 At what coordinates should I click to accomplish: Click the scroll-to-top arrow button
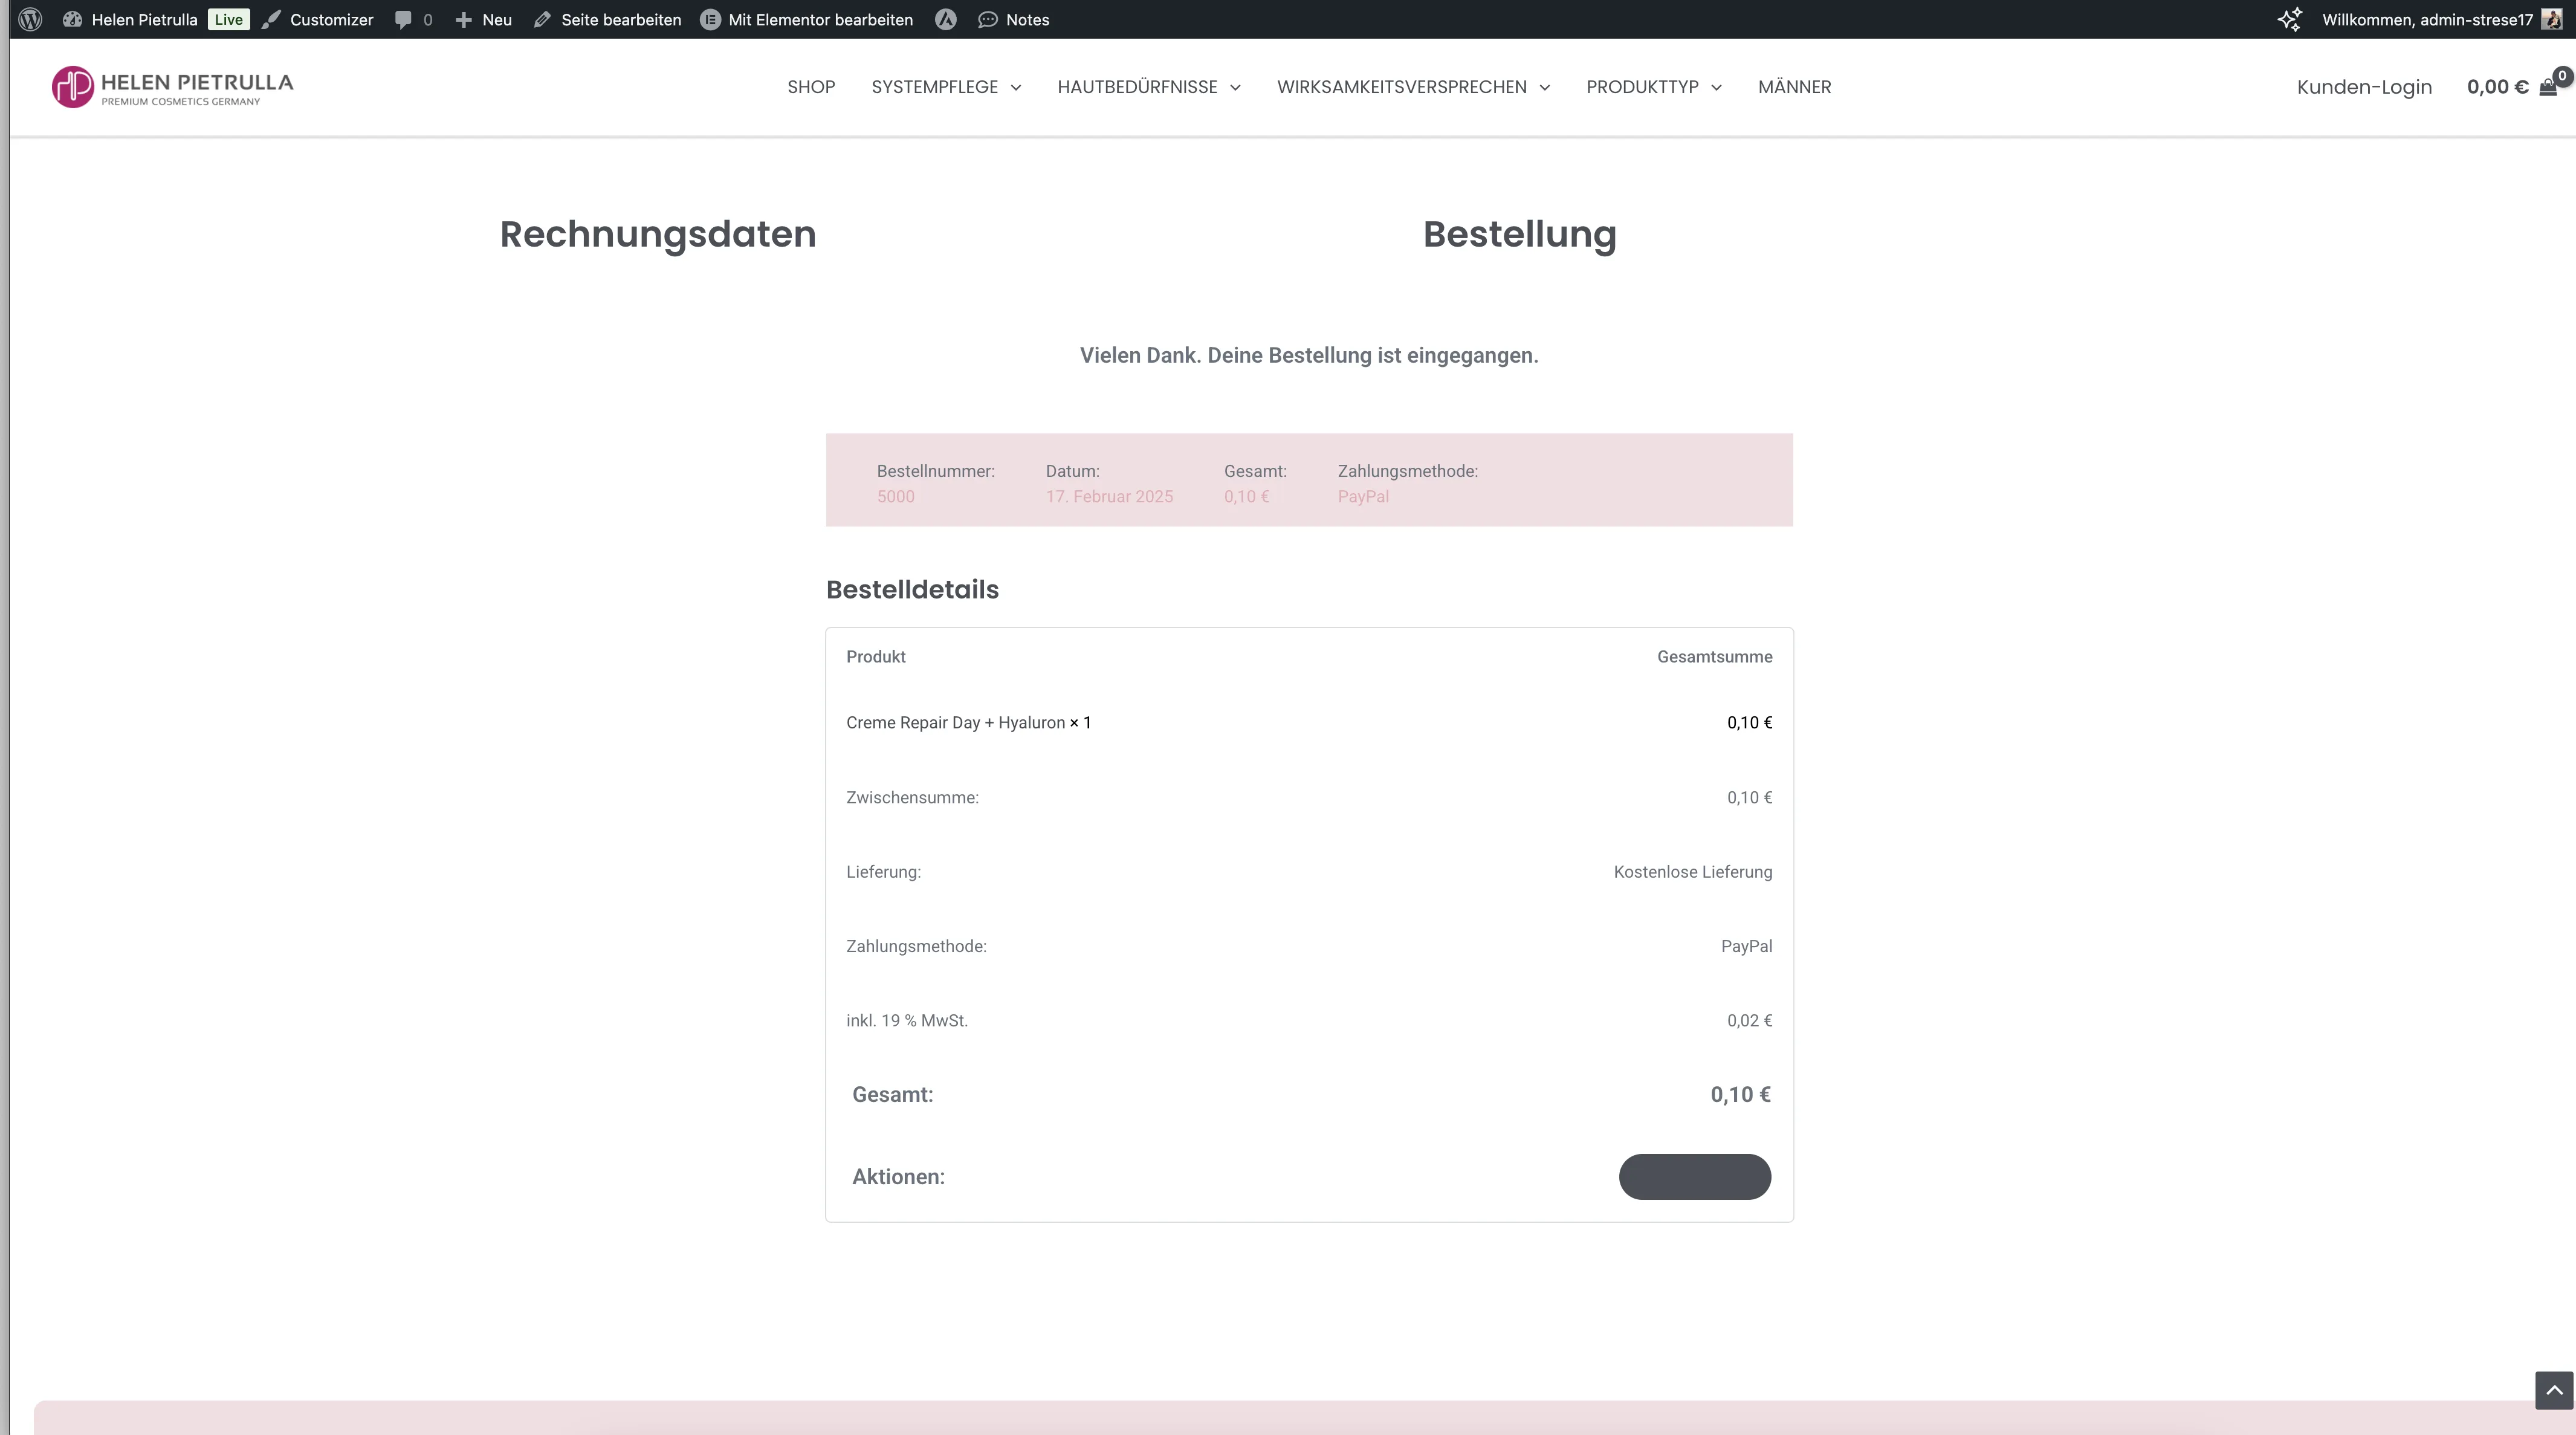point(2554,1390)
